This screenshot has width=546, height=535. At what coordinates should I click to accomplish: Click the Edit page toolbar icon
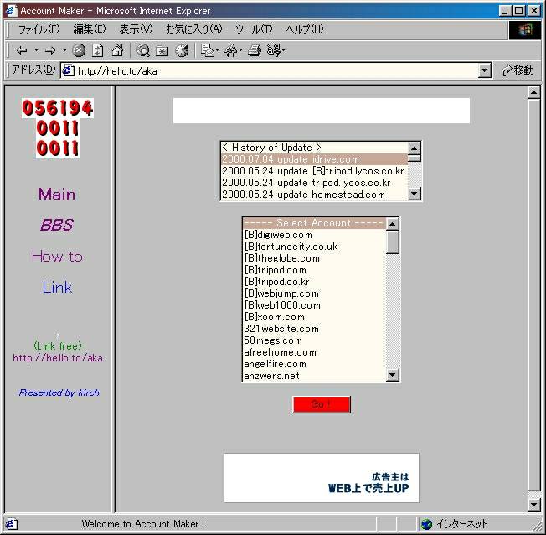(274, 50)
